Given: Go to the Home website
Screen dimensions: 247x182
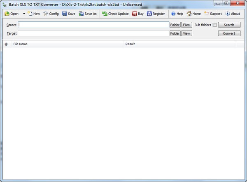Looking at the screenshot, I should click(194, 14).
